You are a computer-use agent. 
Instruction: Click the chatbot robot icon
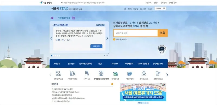click(162, 50)
